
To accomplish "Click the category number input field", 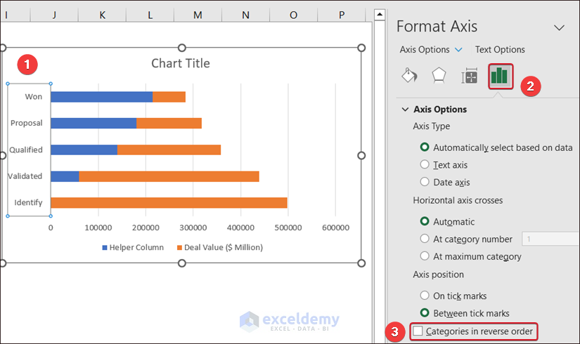I will 550,239.
